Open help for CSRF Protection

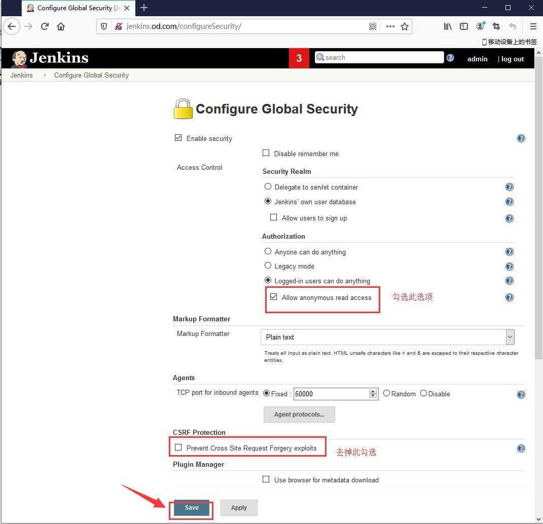(x=521, y=448)
